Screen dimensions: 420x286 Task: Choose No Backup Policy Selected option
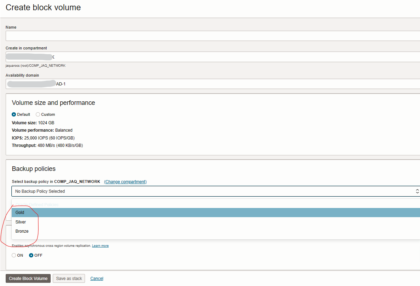click(x=39, y=191)
